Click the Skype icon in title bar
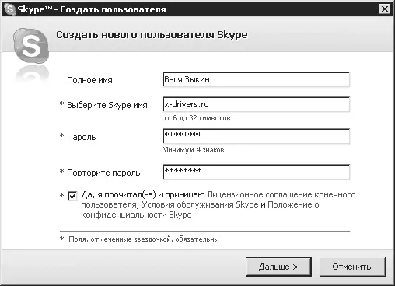 (9, 9)
